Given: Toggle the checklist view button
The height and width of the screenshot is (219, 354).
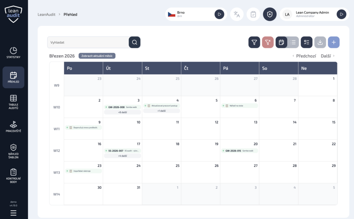Looking at the screenshot, I should coord(306,42).
